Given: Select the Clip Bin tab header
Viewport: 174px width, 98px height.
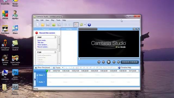Looking at the screenshot, I should pyautogui.click(x=69, y=29).
